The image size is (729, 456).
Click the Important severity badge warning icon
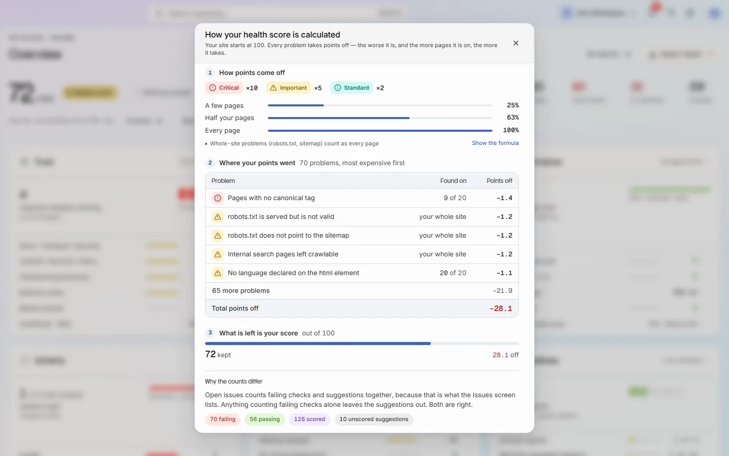coord(273,88)
